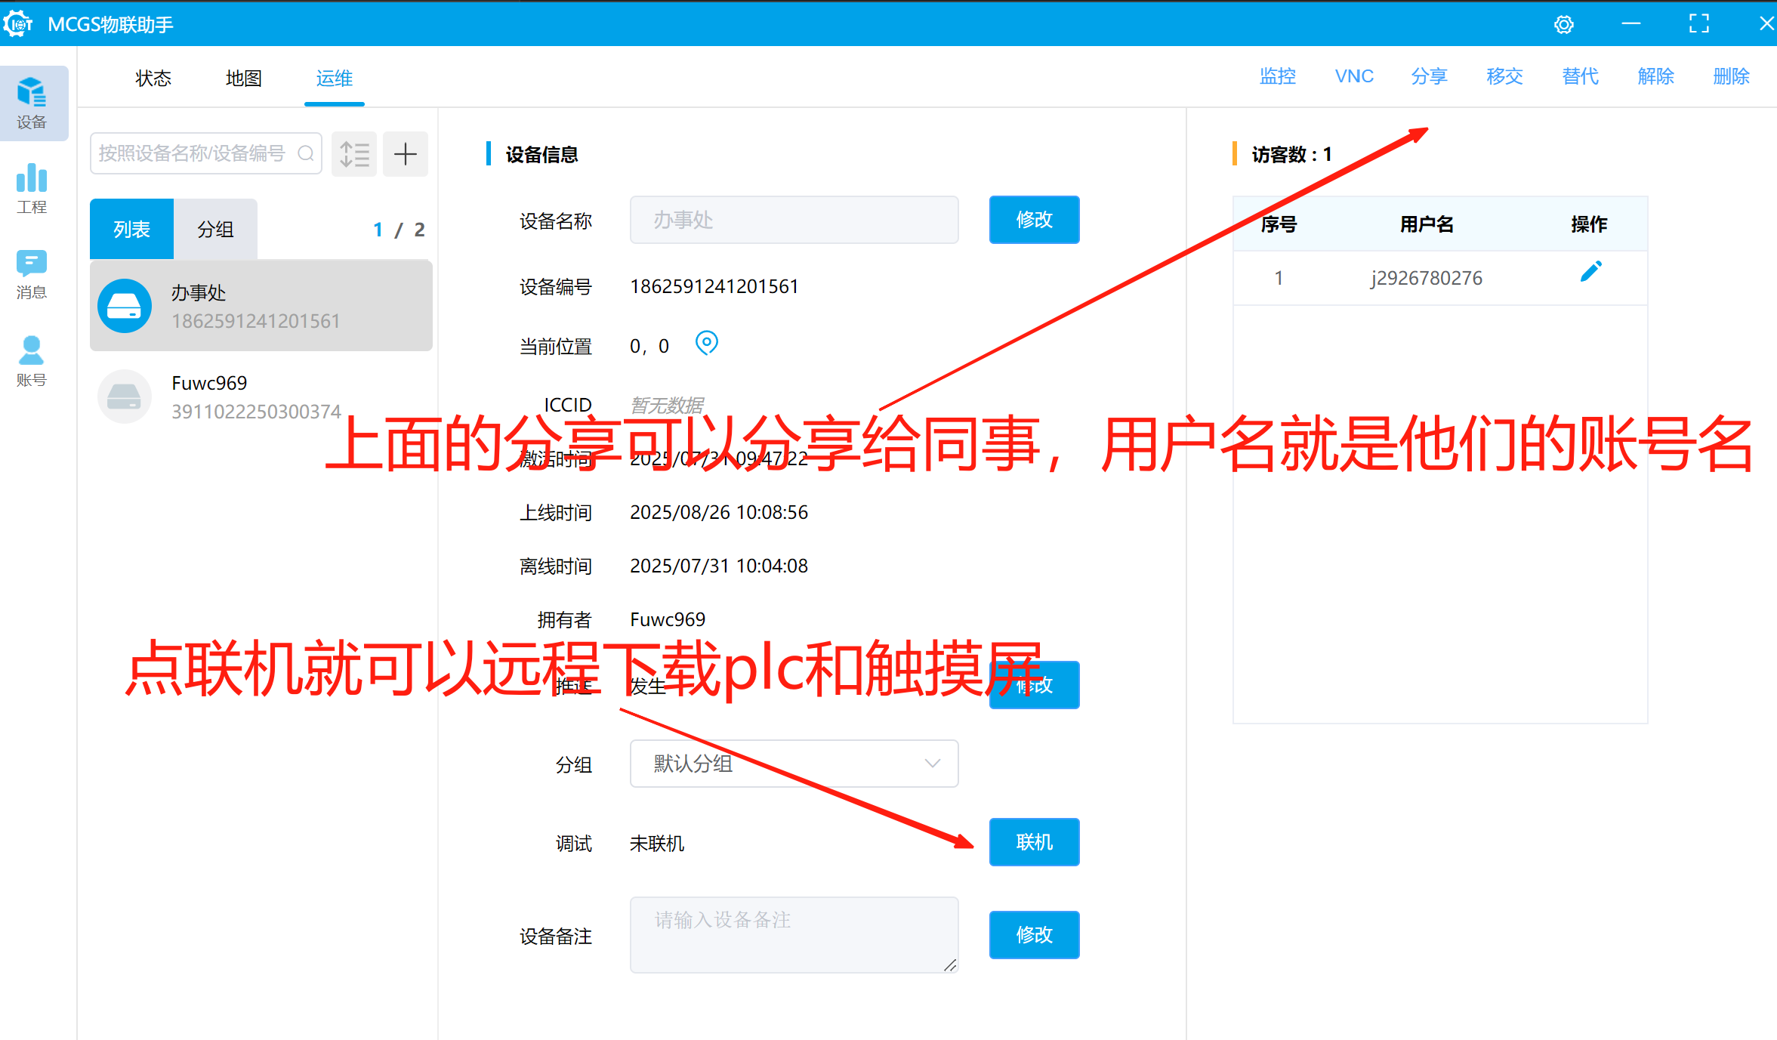
Task: Click the visitor username j2926780276
Action: [1426, 278]
